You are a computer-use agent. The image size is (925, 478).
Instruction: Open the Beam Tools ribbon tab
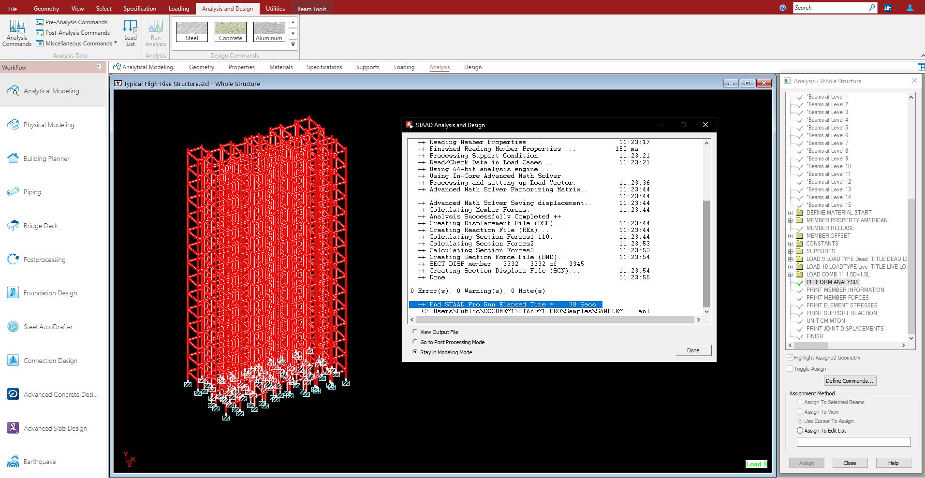(x=312, y=9)
